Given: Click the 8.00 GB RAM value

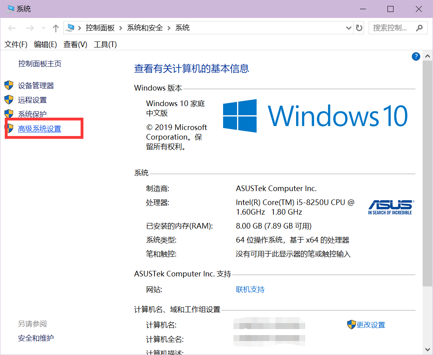Looking at the screenshot, I should point(274,226).
